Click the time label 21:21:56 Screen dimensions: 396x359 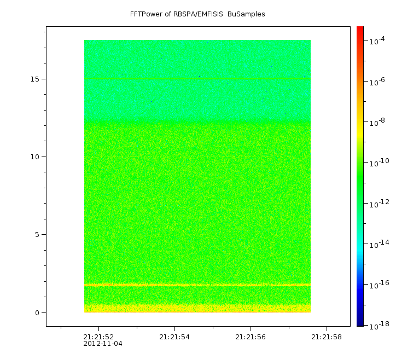(x=251, y=337)
